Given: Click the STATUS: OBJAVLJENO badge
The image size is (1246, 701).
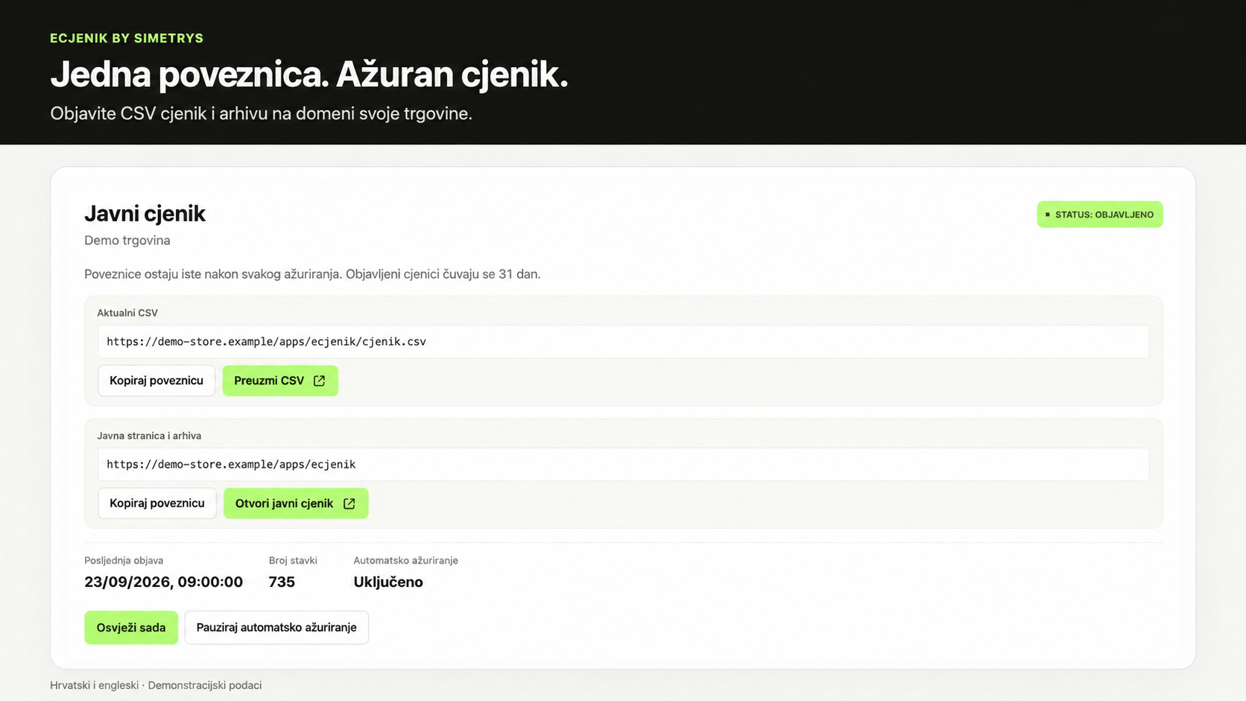Looking at the screenshot, I should [x=1100, y=215].
